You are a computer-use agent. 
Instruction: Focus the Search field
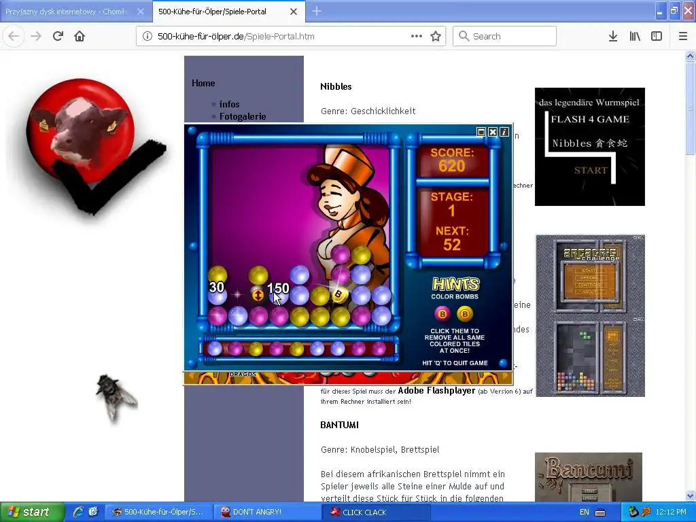505,37
